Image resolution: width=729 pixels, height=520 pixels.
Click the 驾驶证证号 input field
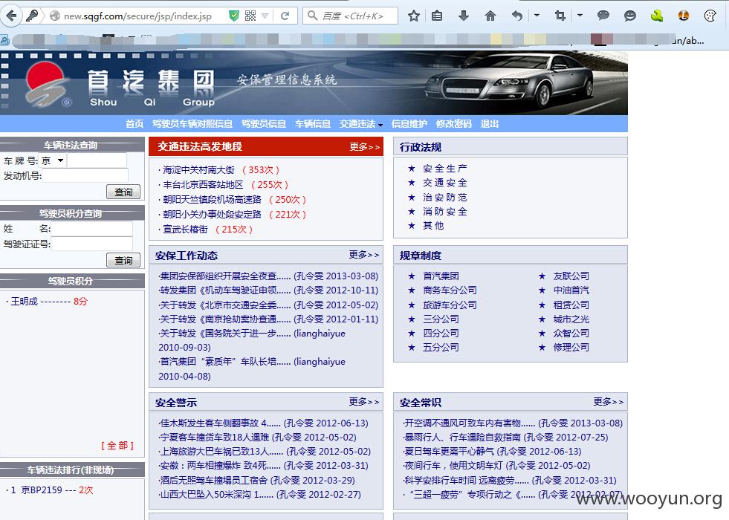coord(91,244)
